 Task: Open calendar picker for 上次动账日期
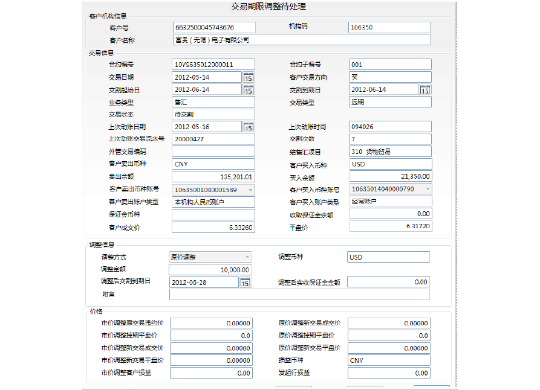pyautogui.click(x=249, y=127)
